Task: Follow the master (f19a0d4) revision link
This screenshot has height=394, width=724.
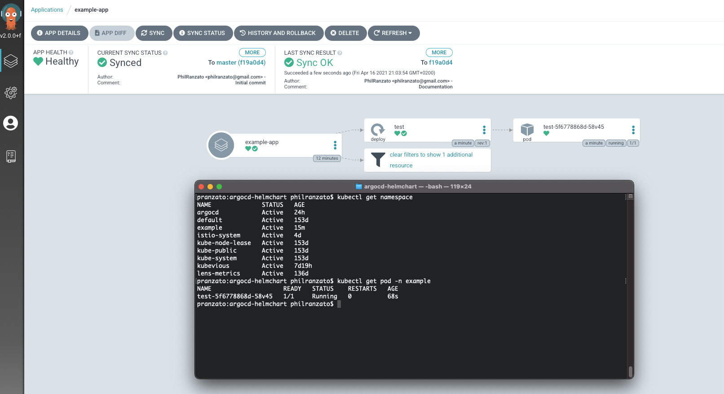Action: coord(241,63)
